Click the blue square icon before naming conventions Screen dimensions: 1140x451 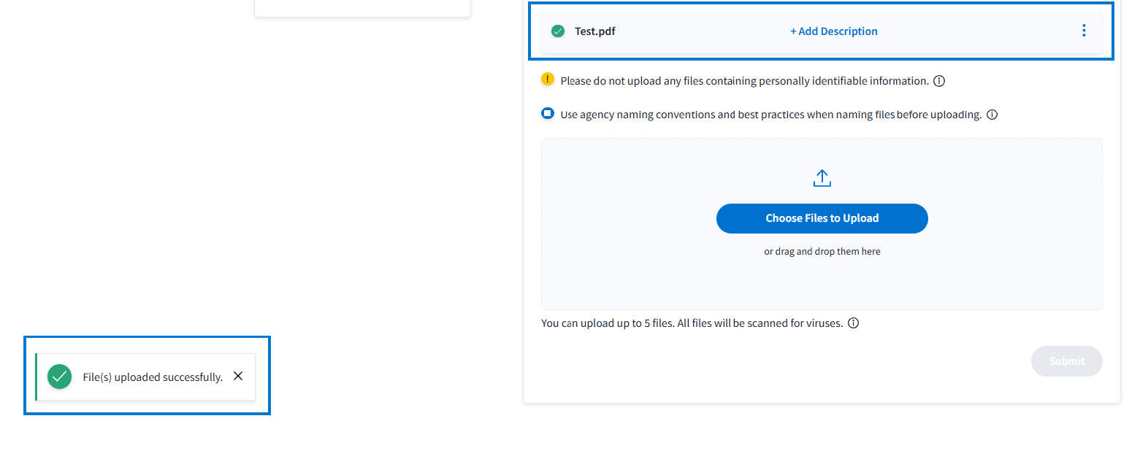pyautogui.click(x=548, y=114)
